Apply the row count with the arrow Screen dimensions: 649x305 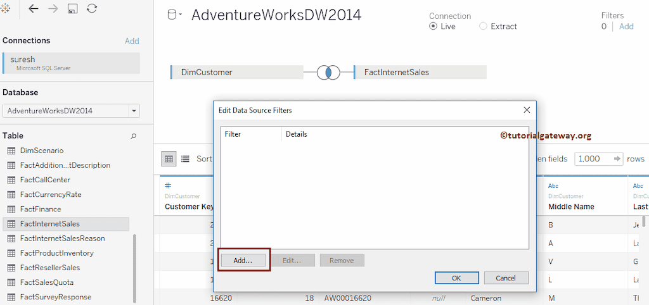click(617, 159)
